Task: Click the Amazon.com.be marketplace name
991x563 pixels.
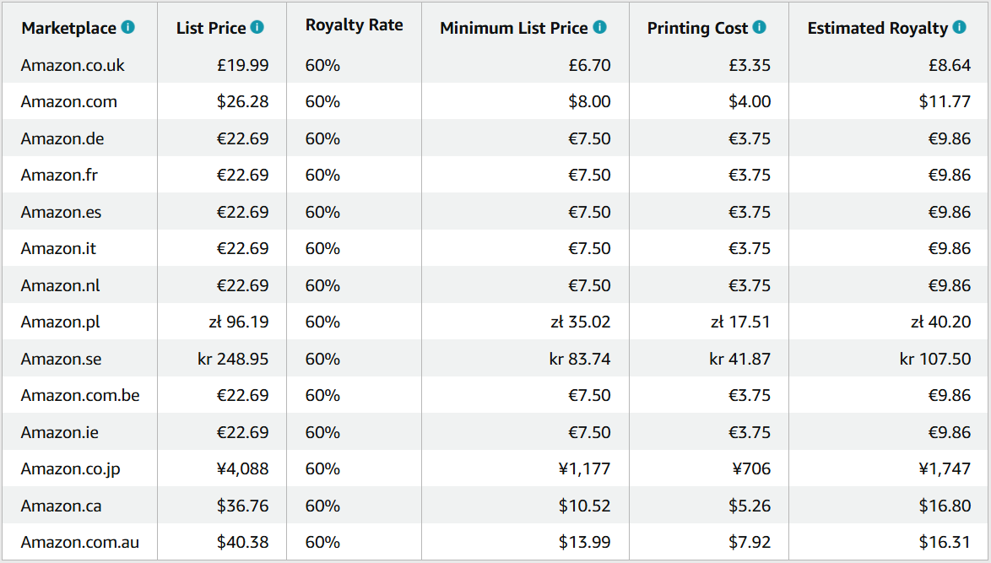Action: [x=80, y=395]
